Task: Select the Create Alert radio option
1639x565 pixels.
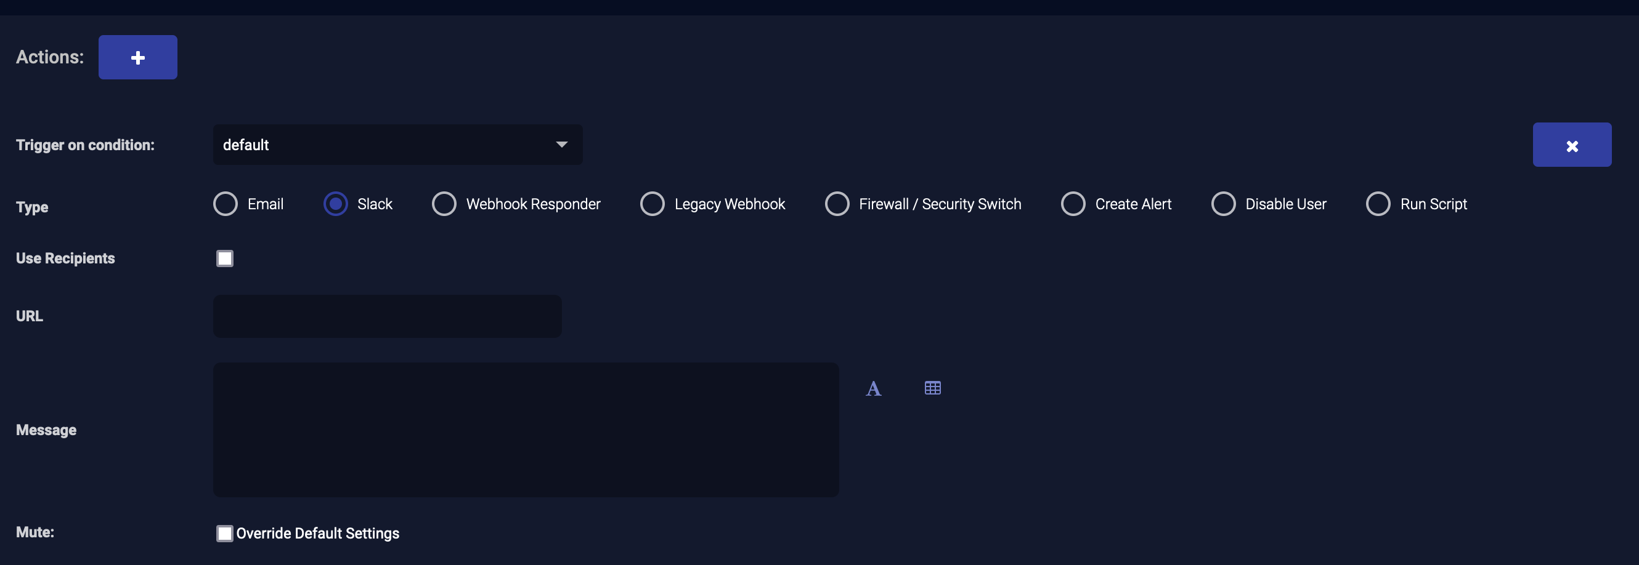Action: 1073,204
